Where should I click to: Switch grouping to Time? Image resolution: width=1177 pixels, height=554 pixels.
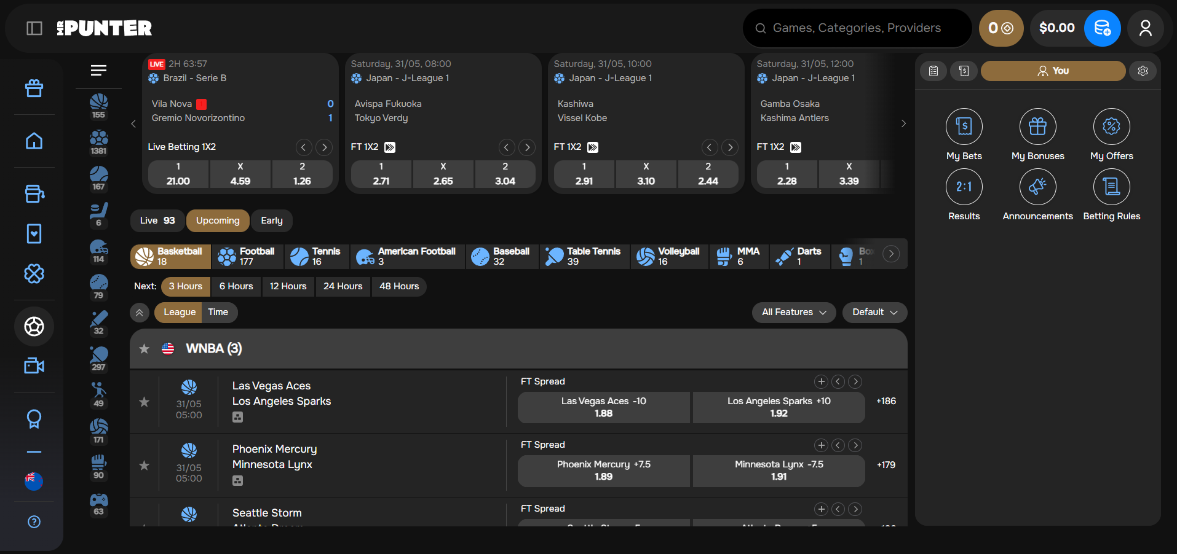(x=218, y=312)
